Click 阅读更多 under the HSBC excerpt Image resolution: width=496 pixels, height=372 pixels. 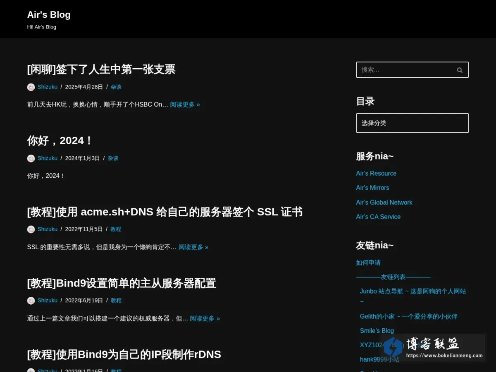pos(185,105)
